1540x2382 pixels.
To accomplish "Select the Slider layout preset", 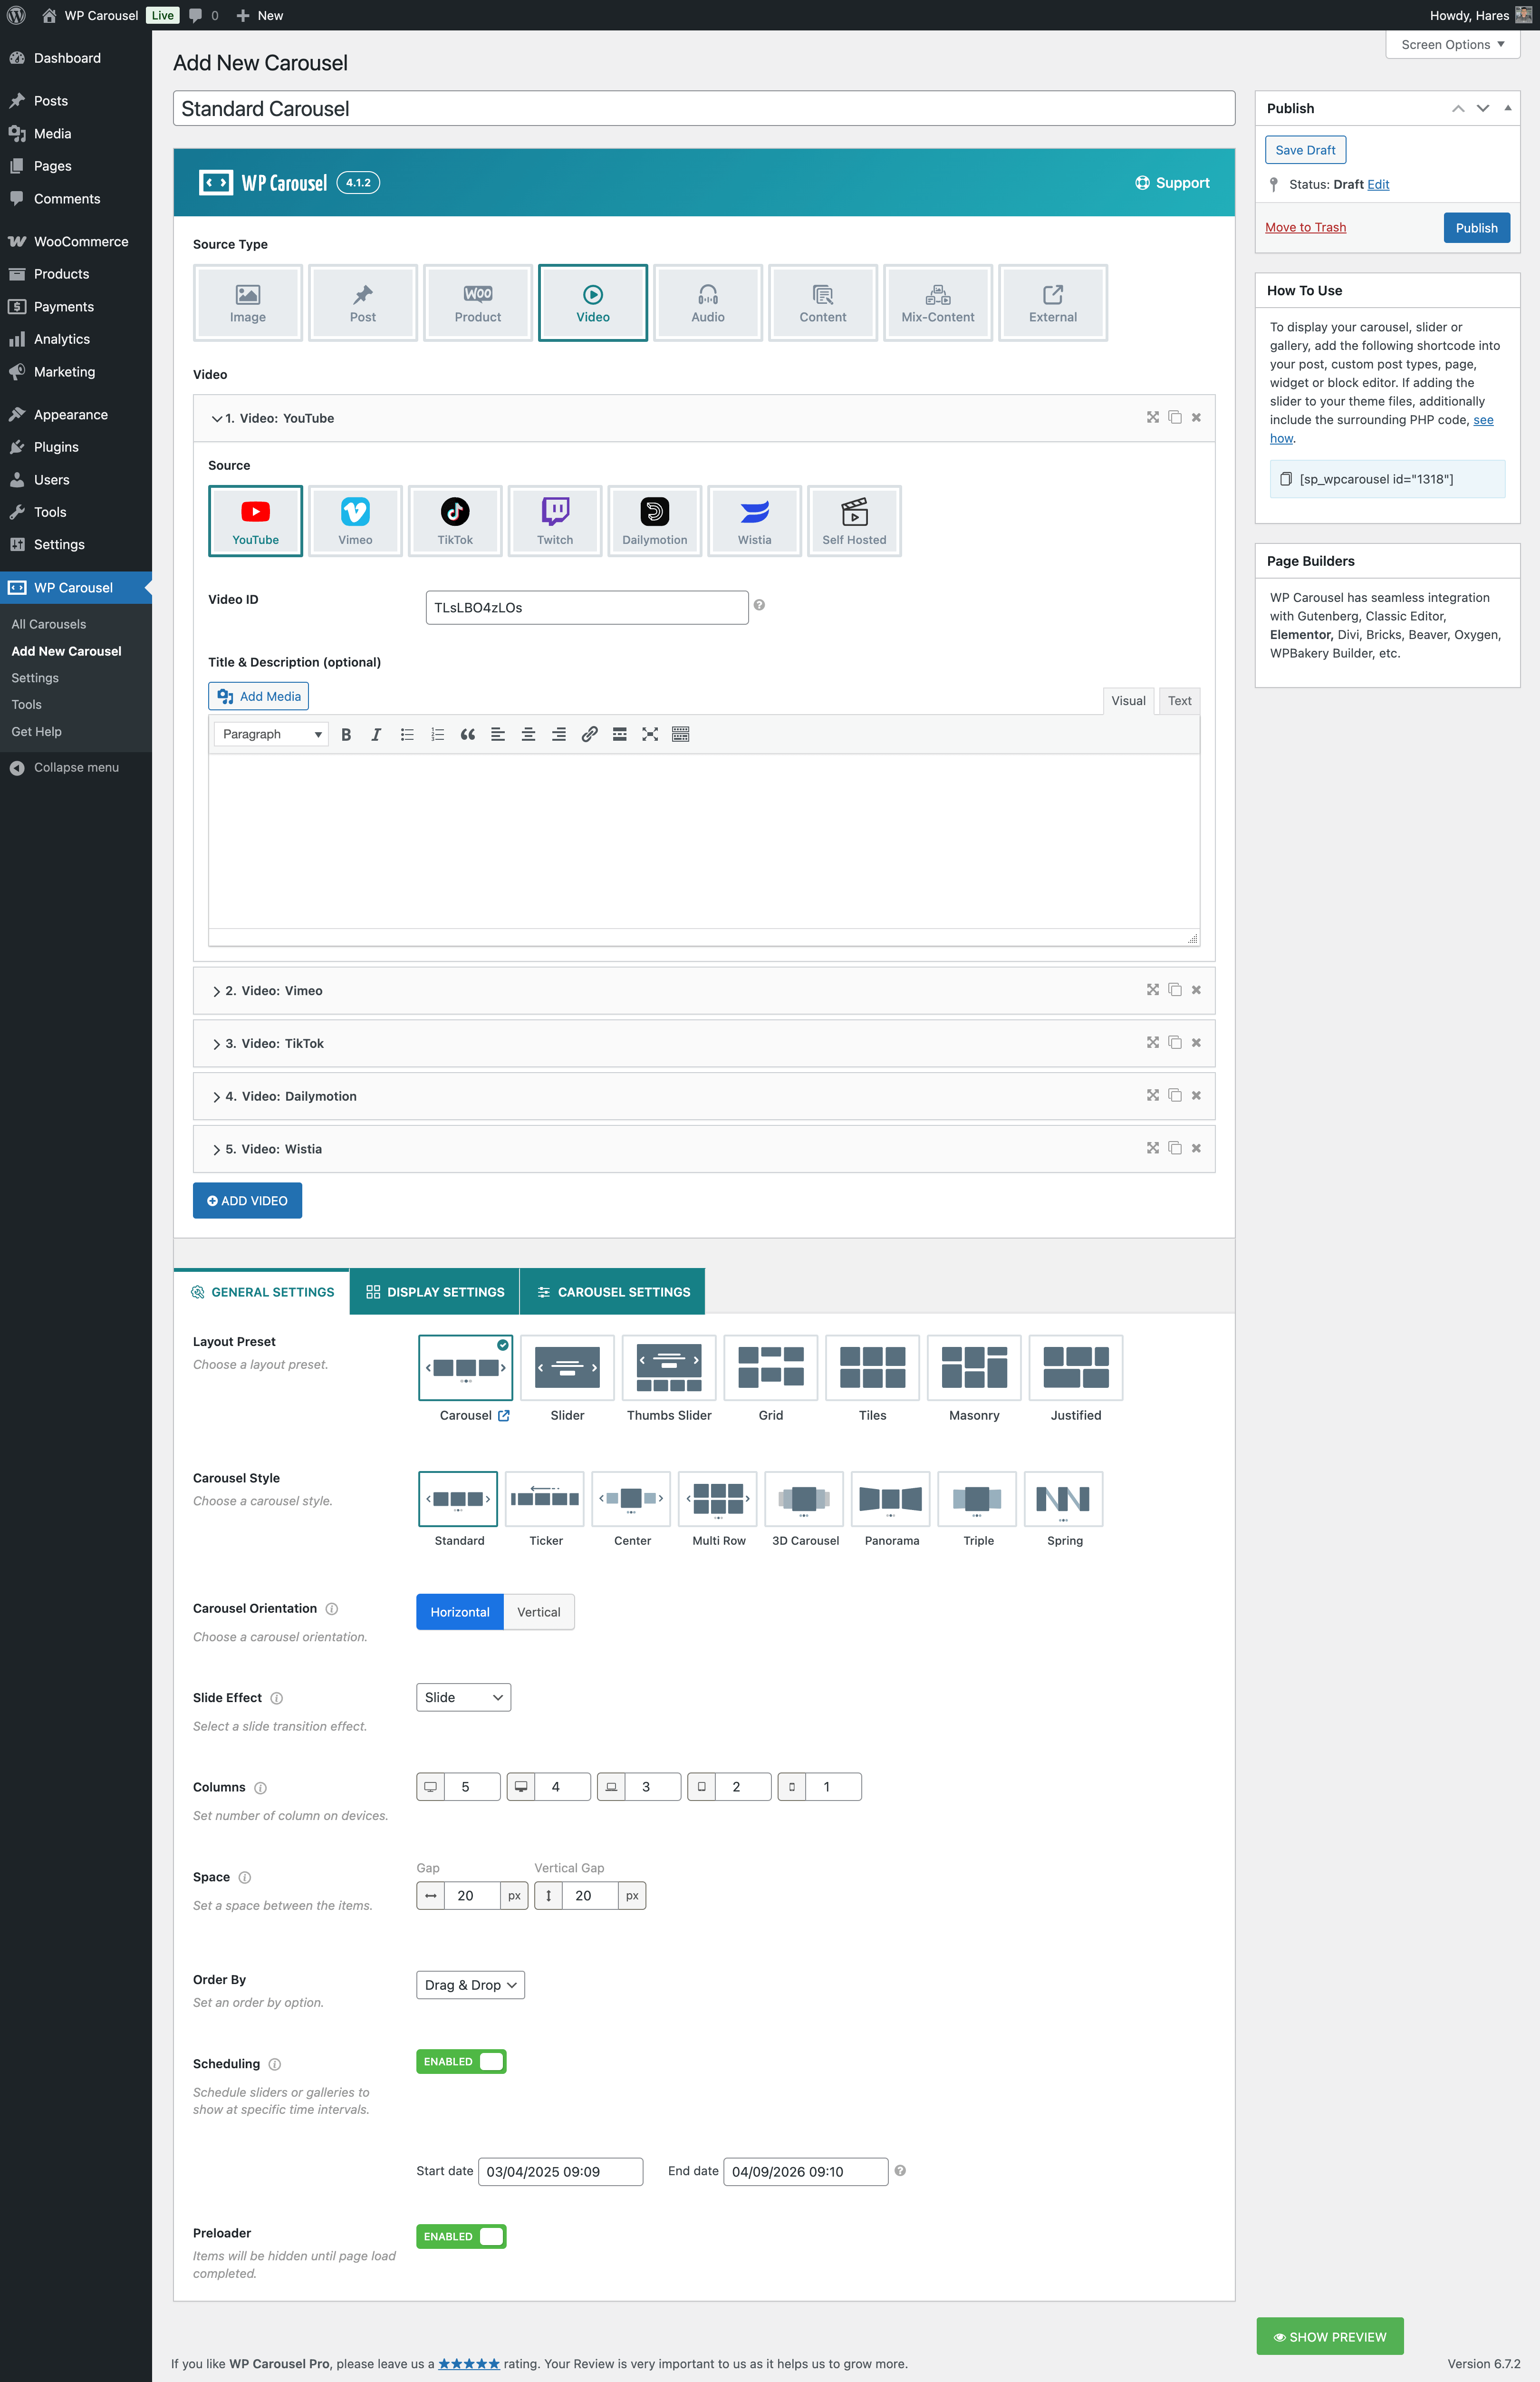I will [567, 1367].
